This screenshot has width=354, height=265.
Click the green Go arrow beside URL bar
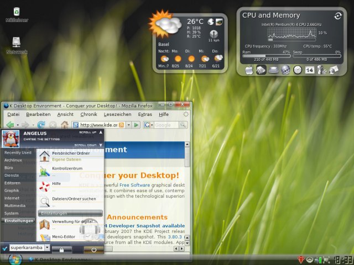point(136,125)
